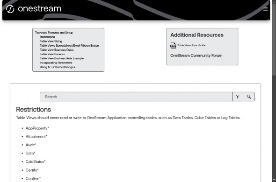Click the Attachment* list item
This screenshot has height=182, width=276.
tap(36, 136)
